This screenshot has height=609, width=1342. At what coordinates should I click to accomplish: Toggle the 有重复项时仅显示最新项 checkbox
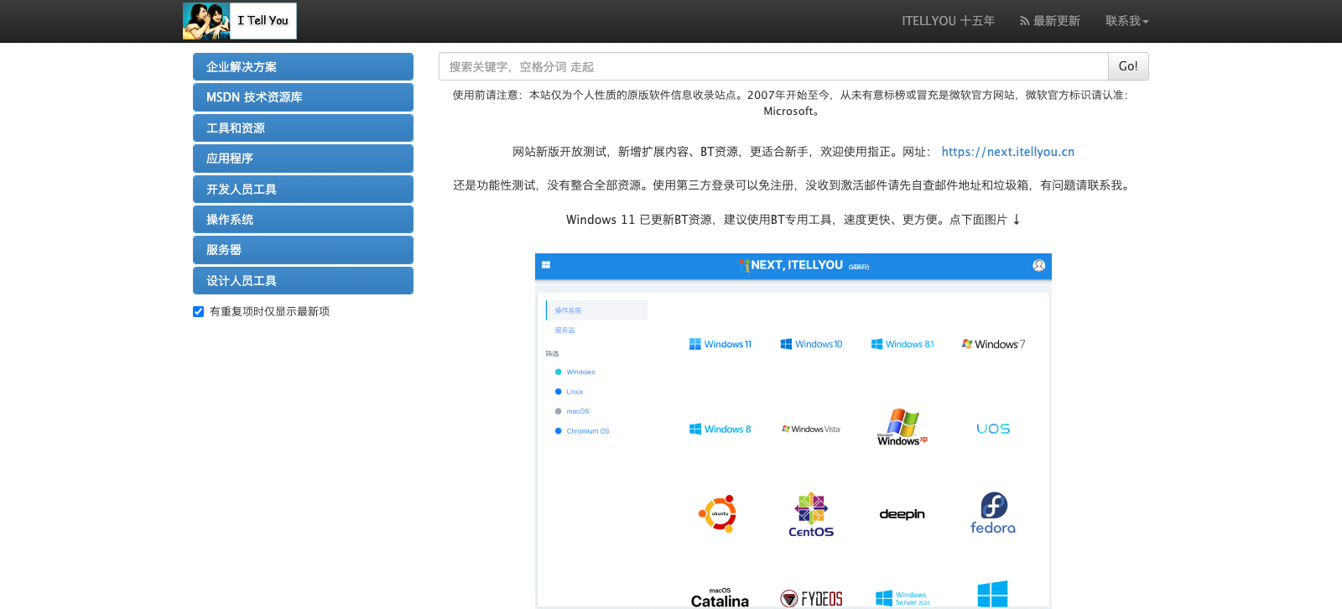coord(199,311)
